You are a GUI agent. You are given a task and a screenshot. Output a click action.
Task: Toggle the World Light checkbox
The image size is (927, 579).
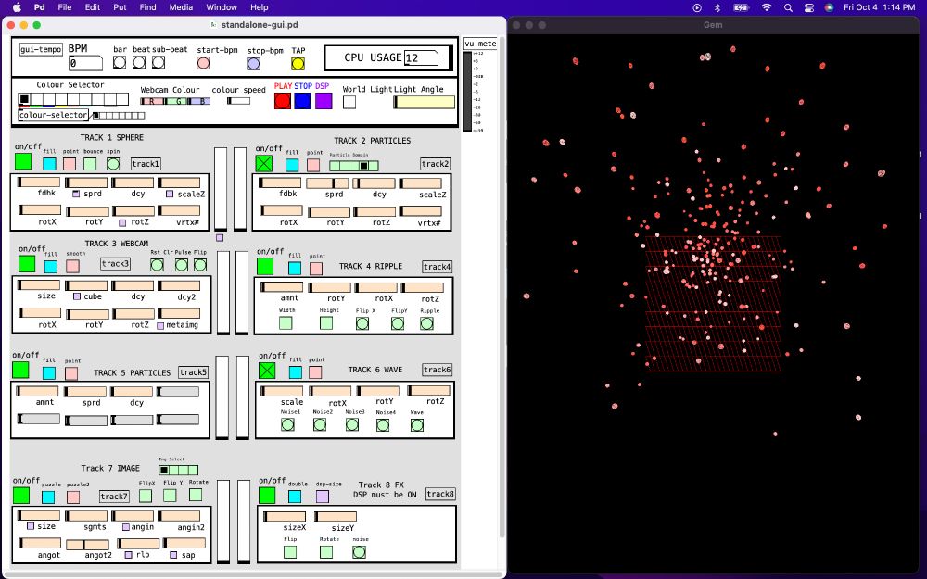point(349,102)
